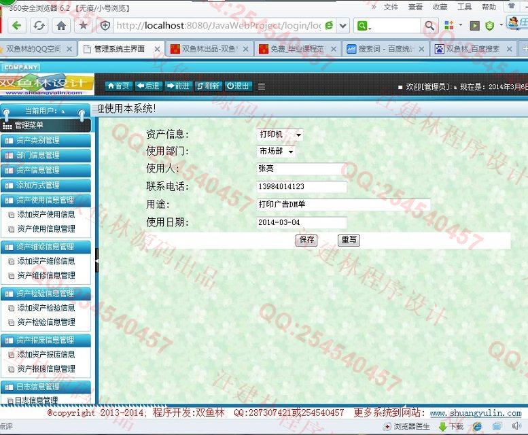528x435 pixels.
Task: Click the list icon right of 退出
Action: (262, 86)
